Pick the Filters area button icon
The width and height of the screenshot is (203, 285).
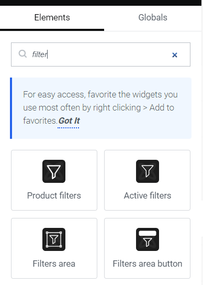pos(148,239)
